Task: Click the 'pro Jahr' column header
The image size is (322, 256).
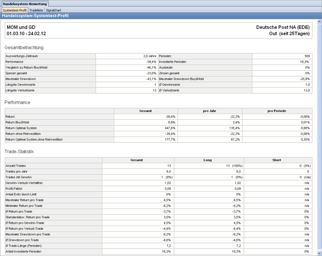Action: [x=210, y=111]
